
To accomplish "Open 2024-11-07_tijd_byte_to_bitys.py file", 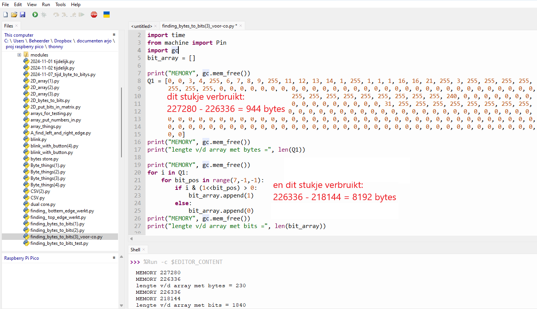I will 63,74.
